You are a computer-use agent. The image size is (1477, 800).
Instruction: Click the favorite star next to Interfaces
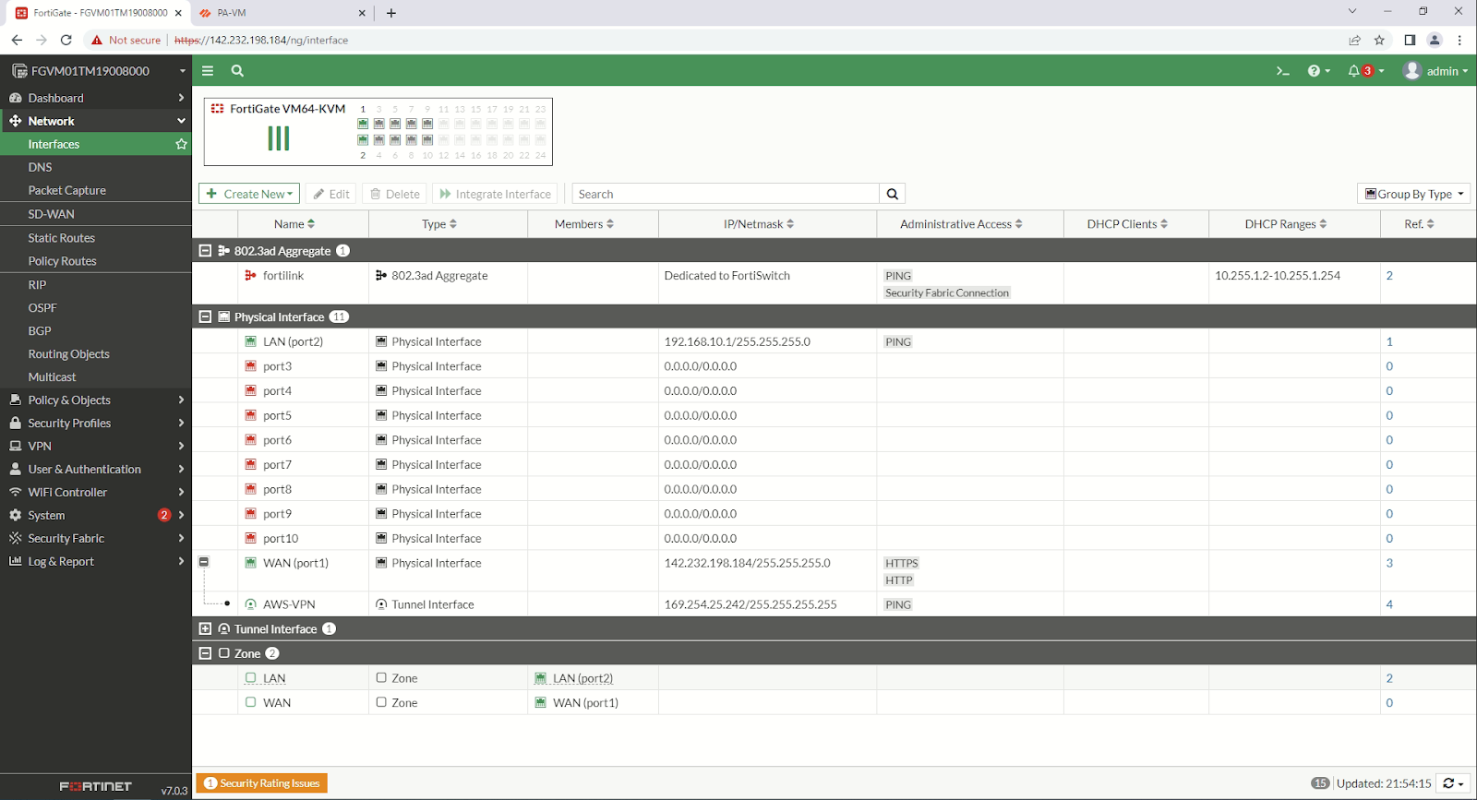(181, 144)
